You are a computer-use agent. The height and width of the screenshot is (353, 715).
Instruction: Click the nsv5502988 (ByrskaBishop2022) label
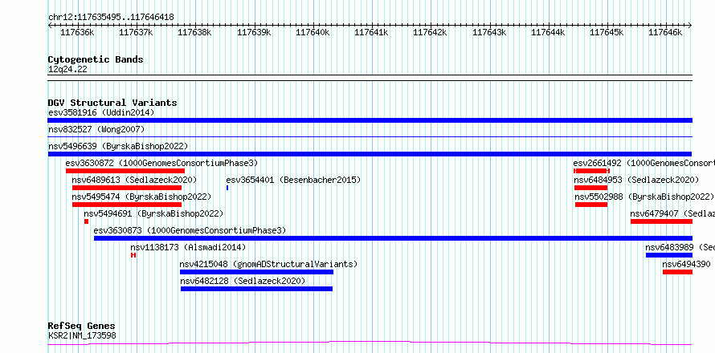click(644, 197)
